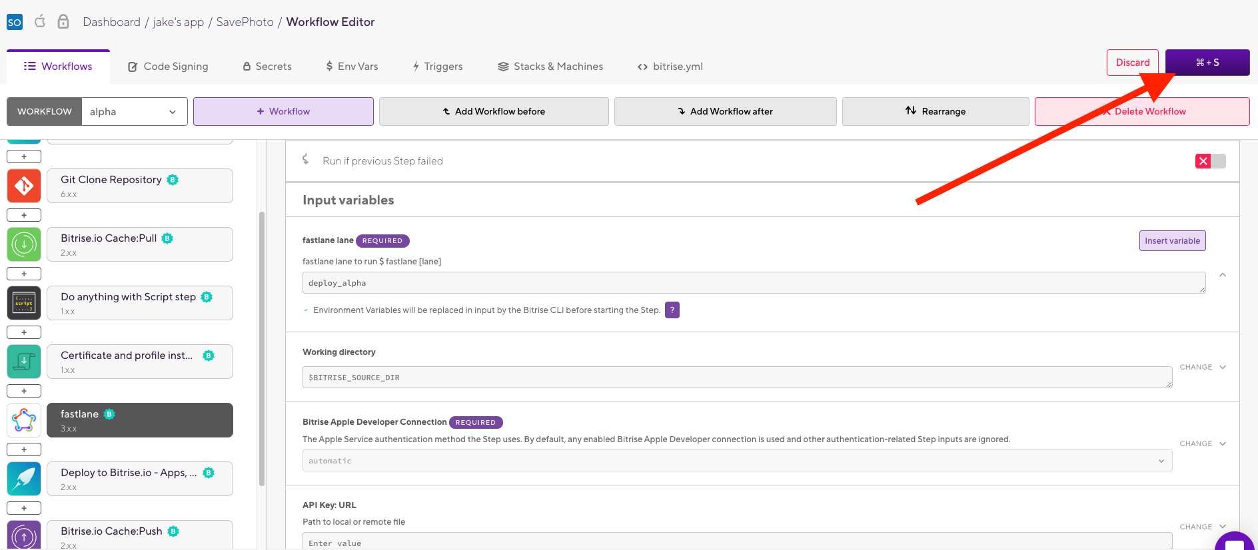Expand CHANGE for API Key URL
This screenshot has height=550, width=1258.
pyautogui.click(x=1203, y=527)
